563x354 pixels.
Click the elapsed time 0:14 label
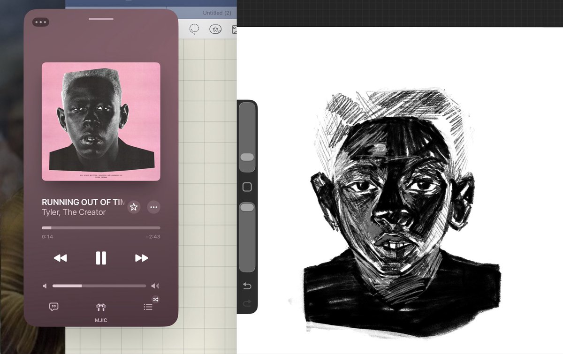[47, 237]
